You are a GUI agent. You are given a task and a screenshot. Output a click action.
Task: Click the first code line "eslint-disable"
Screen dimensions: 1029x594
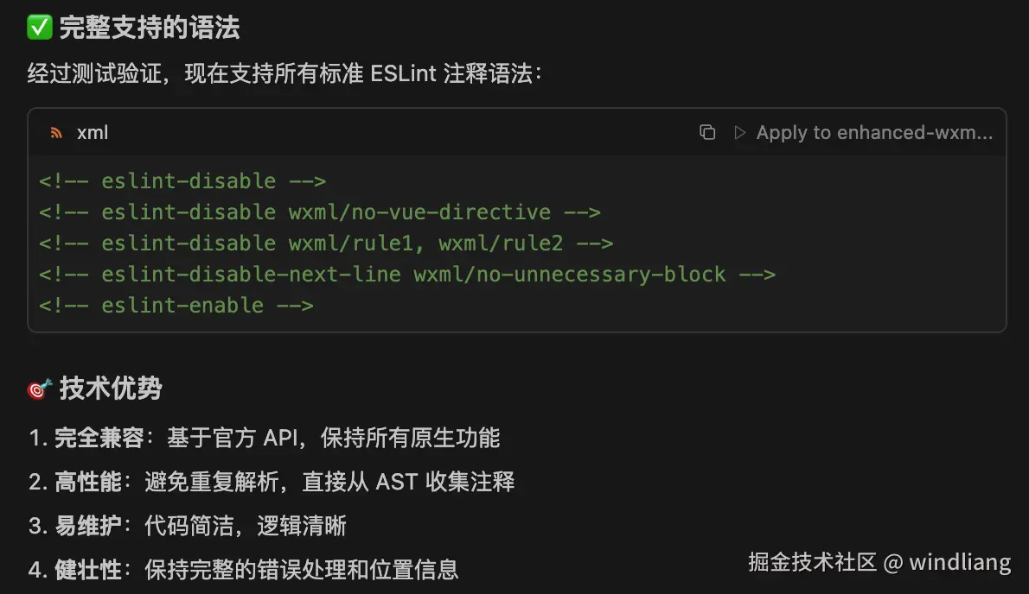pyautogui.click(x=182, y=181)
